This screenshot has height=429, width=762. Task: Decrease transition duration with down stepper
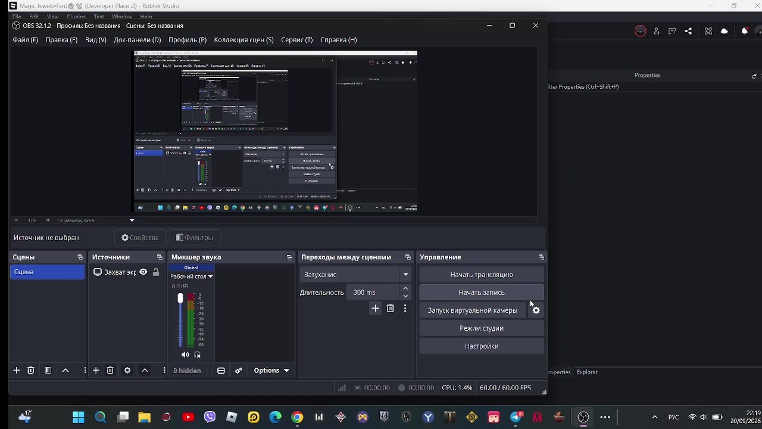click(405, 296)
